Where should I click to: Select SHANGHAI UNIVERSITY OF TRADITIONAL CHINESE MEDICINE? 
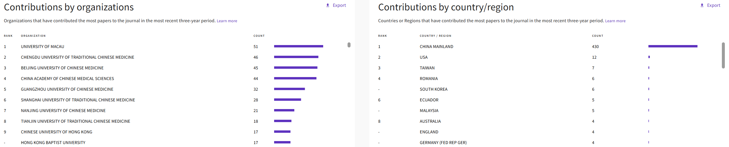78,100
